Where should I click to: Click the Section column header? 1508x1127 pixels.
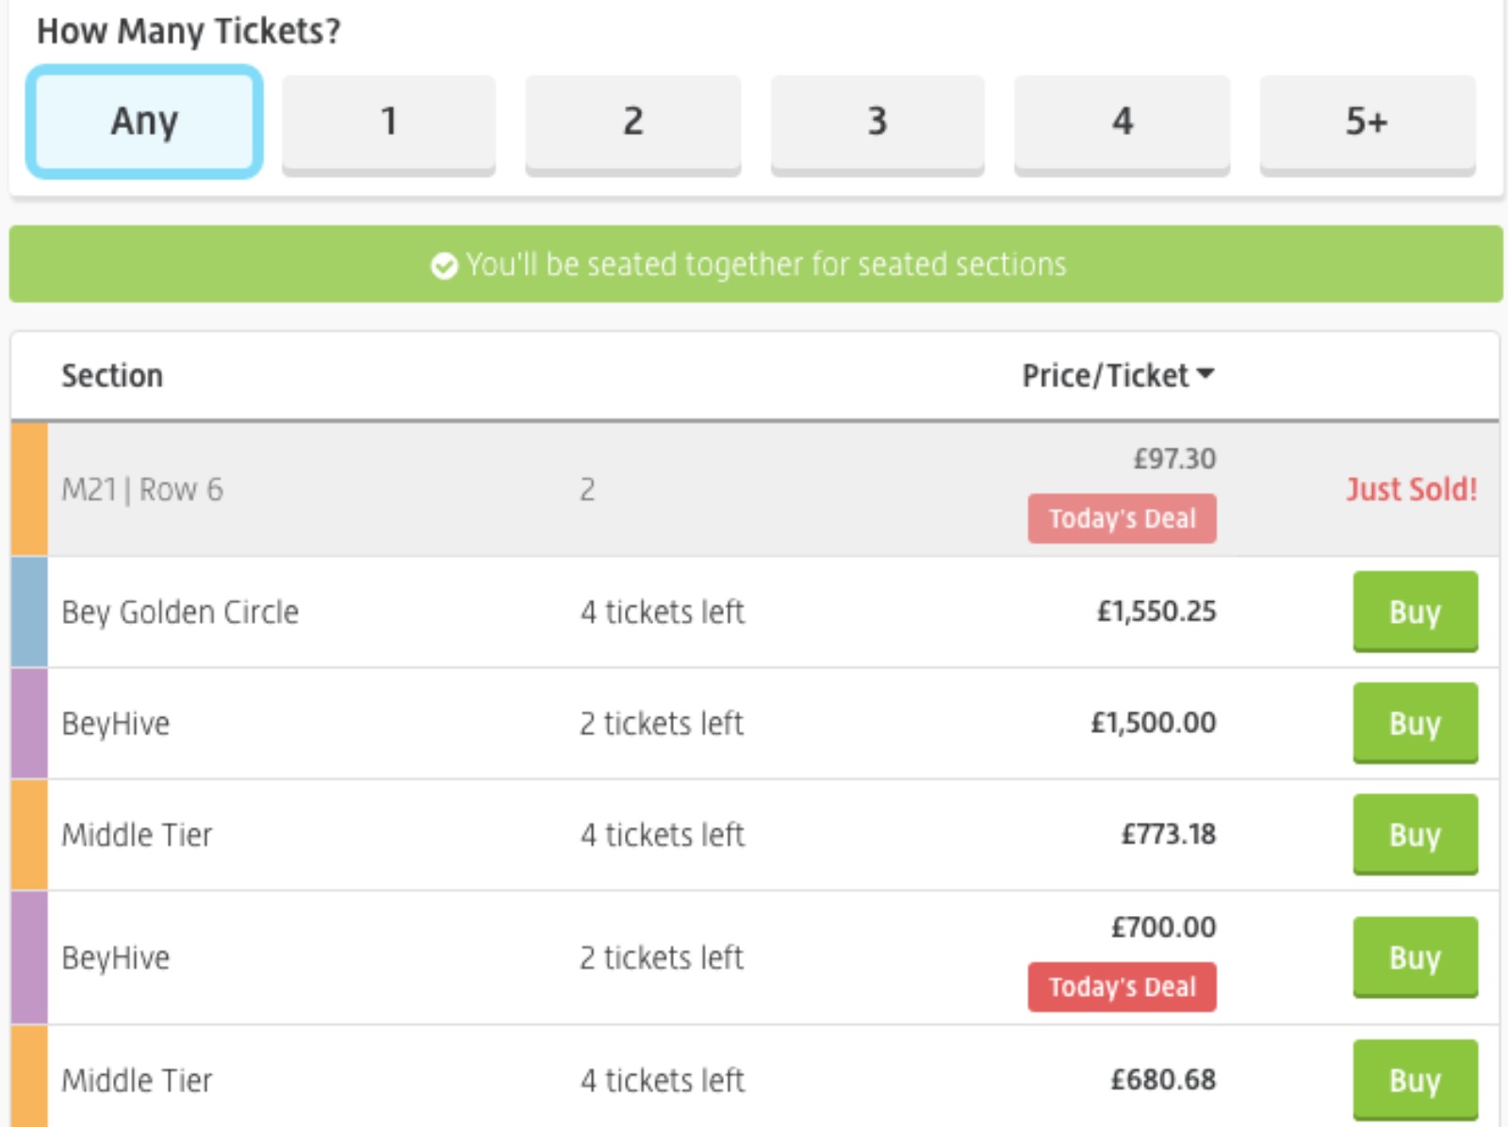(x=112, y=375)
